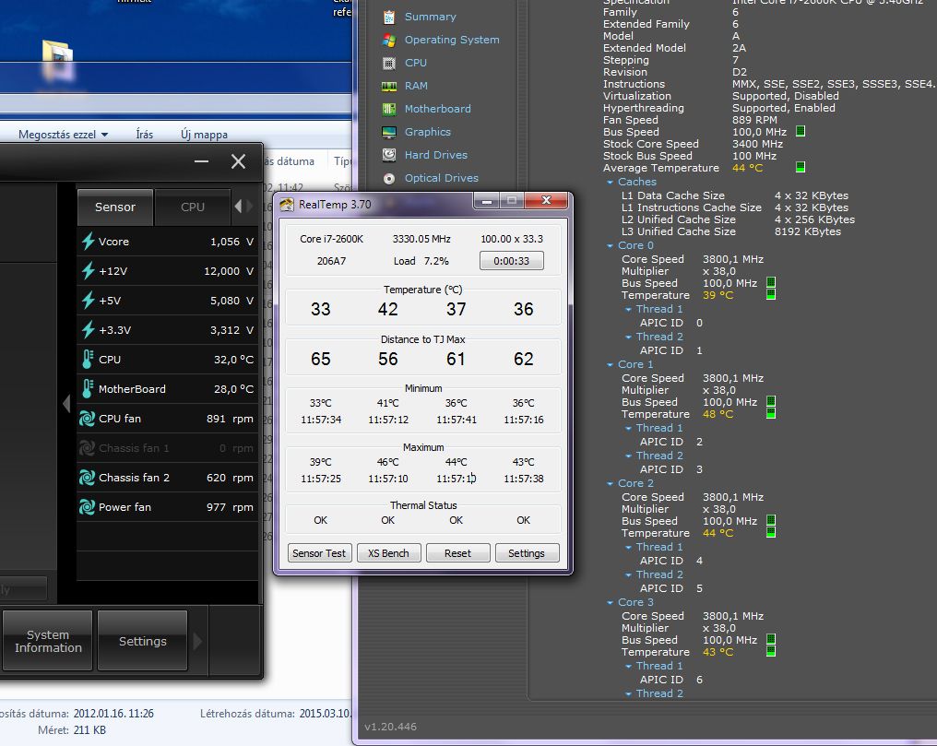The height and width of the screenshot is (746, 937).
Task: Click Sensor Test button in RealTemp
Action: [x=319, y=553]
